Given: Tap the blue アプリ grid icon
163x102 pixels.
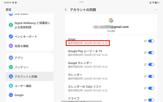Looking at the screenshot, I should pos(11,58).
